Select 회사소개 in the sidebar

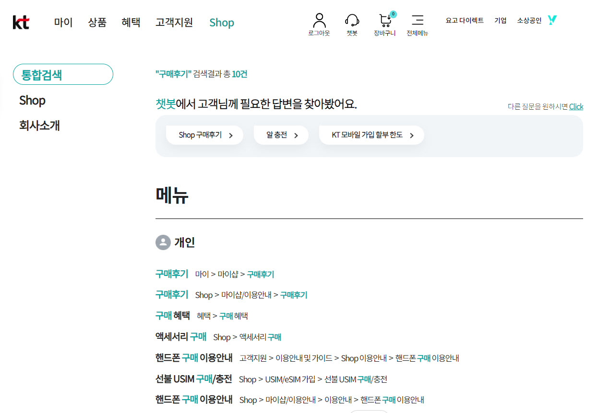pos(39,126)
